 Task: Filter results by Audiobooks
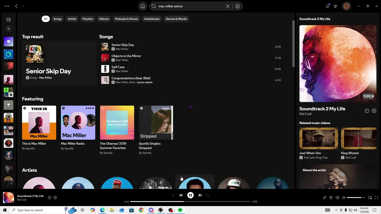[152, 19]
